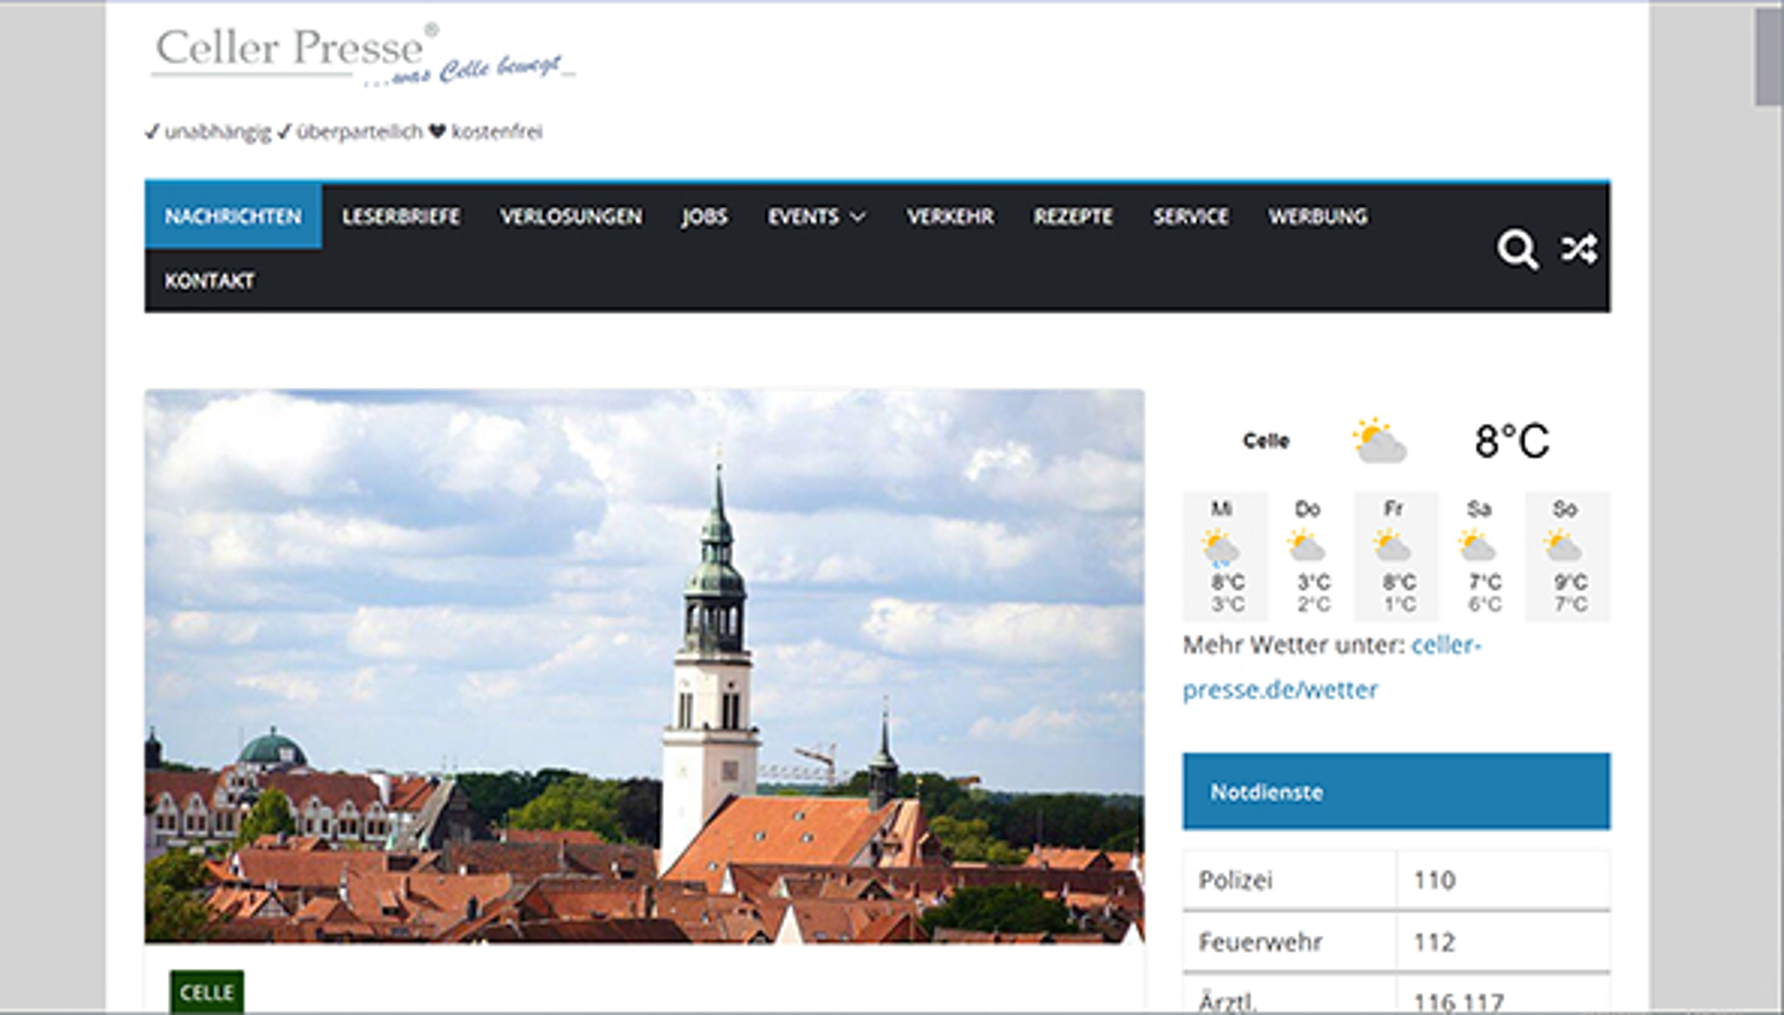Image resolution: width=1784 pixels, height=1015 pixels.
Task: Expand the Events menu dropdown
Action: click(x=816, y=217)
